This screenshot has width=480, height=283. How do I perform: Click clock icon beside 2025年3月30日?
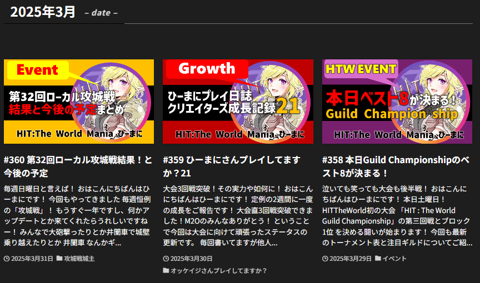(166, 259)
